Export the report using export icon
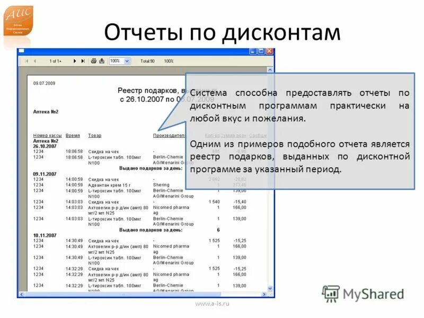This screenshot has width=424, height=318. (x=101, y=61)
